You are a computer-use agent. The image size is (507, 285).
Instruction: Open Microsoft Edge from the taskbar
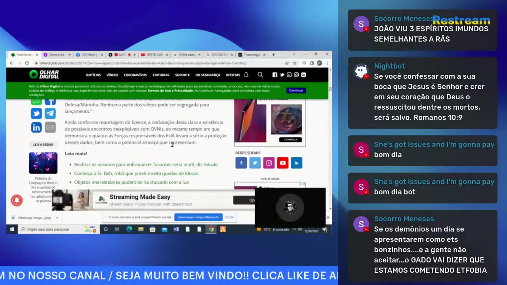pyautogui.click(x=129, y=229)
